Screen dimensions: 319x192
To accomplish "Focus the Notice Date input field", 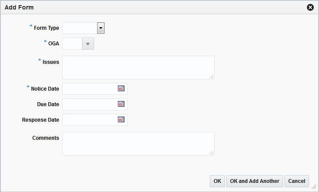I will 89,88.
